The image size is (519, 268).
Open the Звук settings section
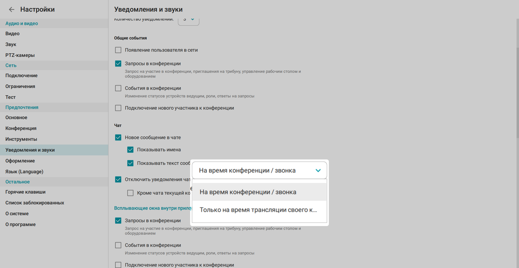click(11, 44)
